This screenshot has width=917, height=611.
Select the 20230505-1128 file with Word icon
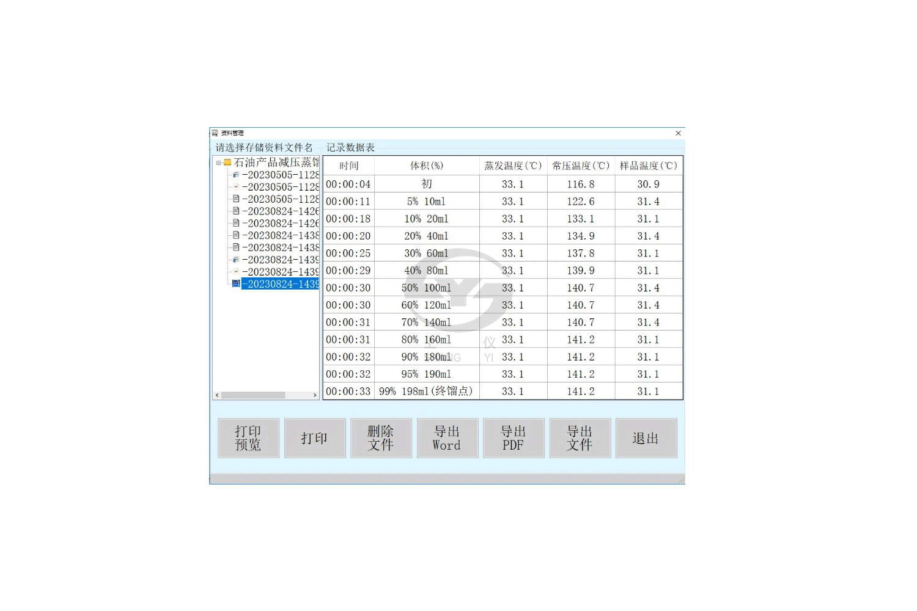[x=280, y=175]
